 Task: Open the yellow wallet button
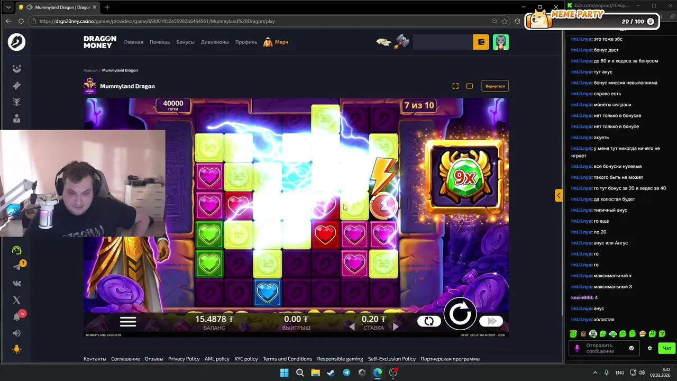pos(481,42)
